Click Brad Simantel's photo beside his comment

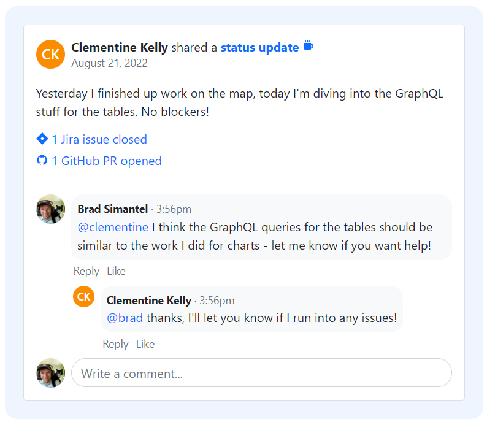point(51,209)
